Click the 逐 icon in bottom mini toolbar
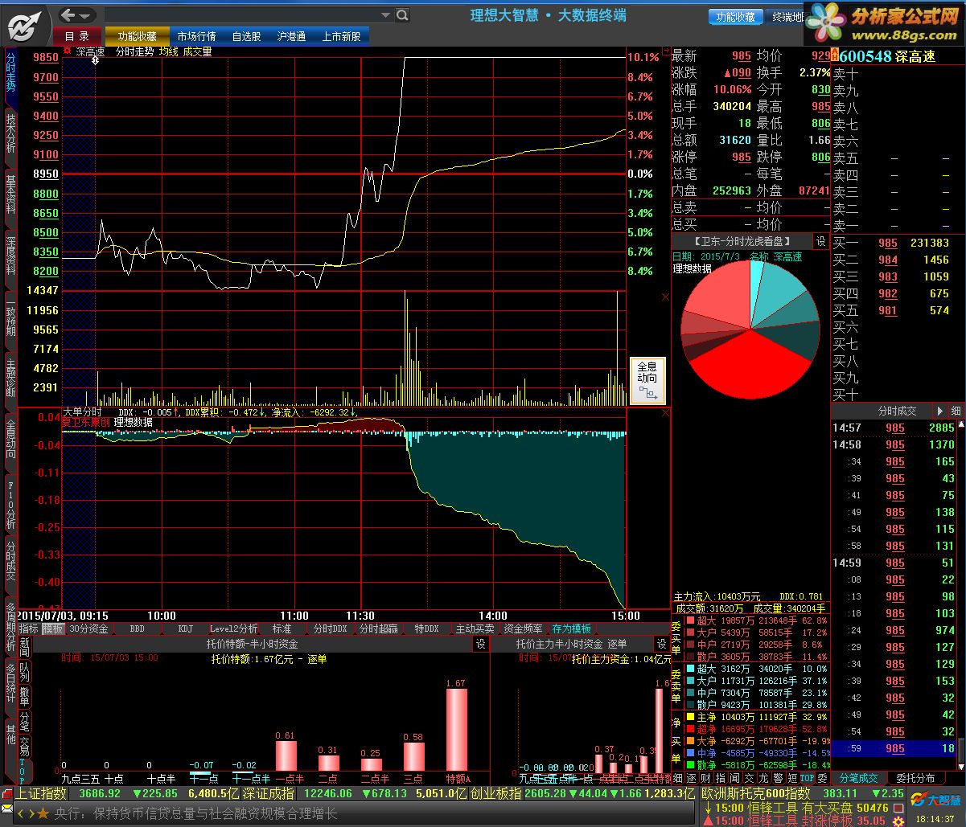 point(692,778)
